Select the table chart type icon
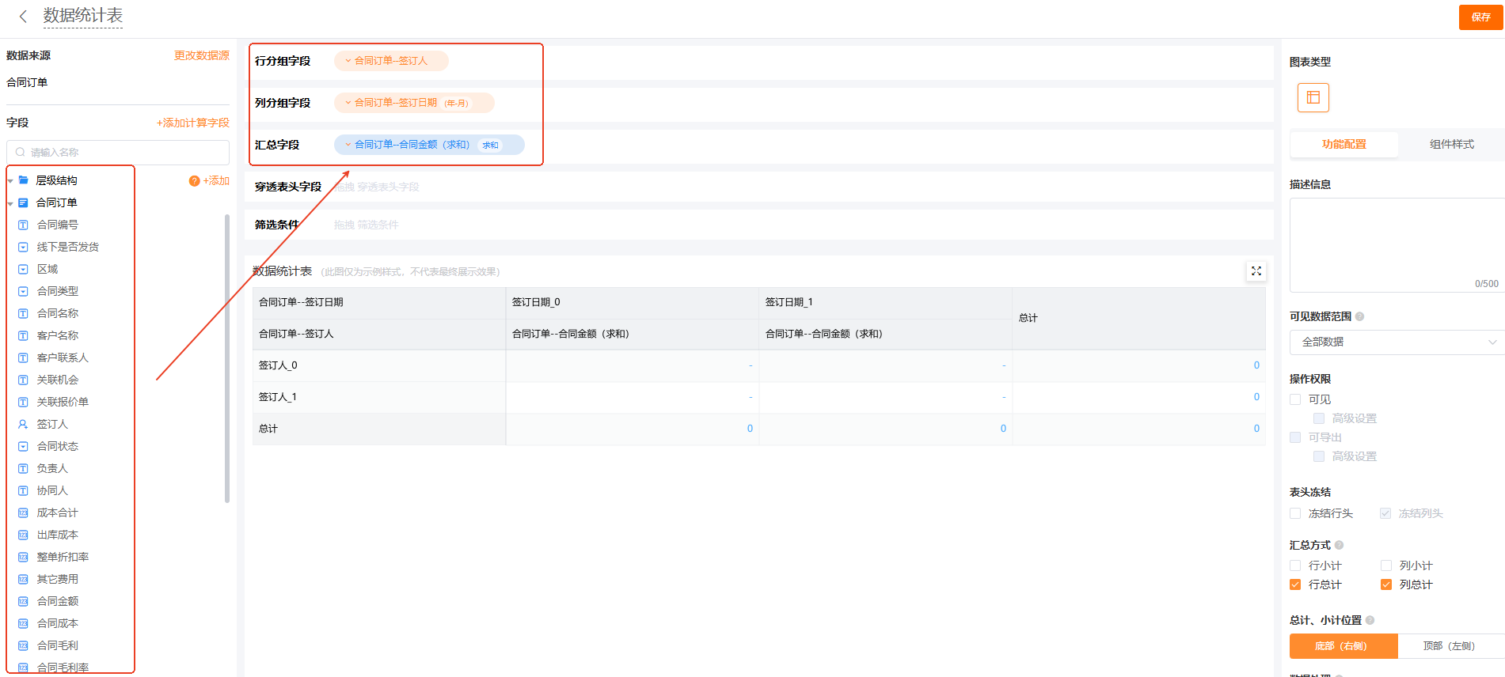The width and height of the screenshot is (1505, 677). tap(1313, 97)
